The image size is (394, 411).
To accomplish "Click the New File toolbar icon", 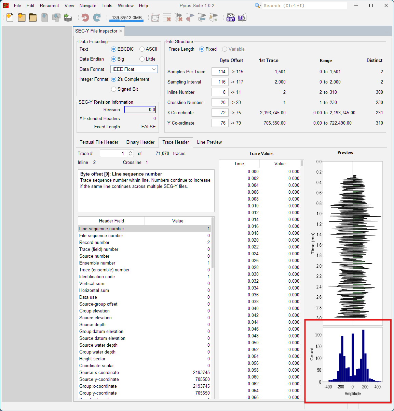I will [10, 17].
